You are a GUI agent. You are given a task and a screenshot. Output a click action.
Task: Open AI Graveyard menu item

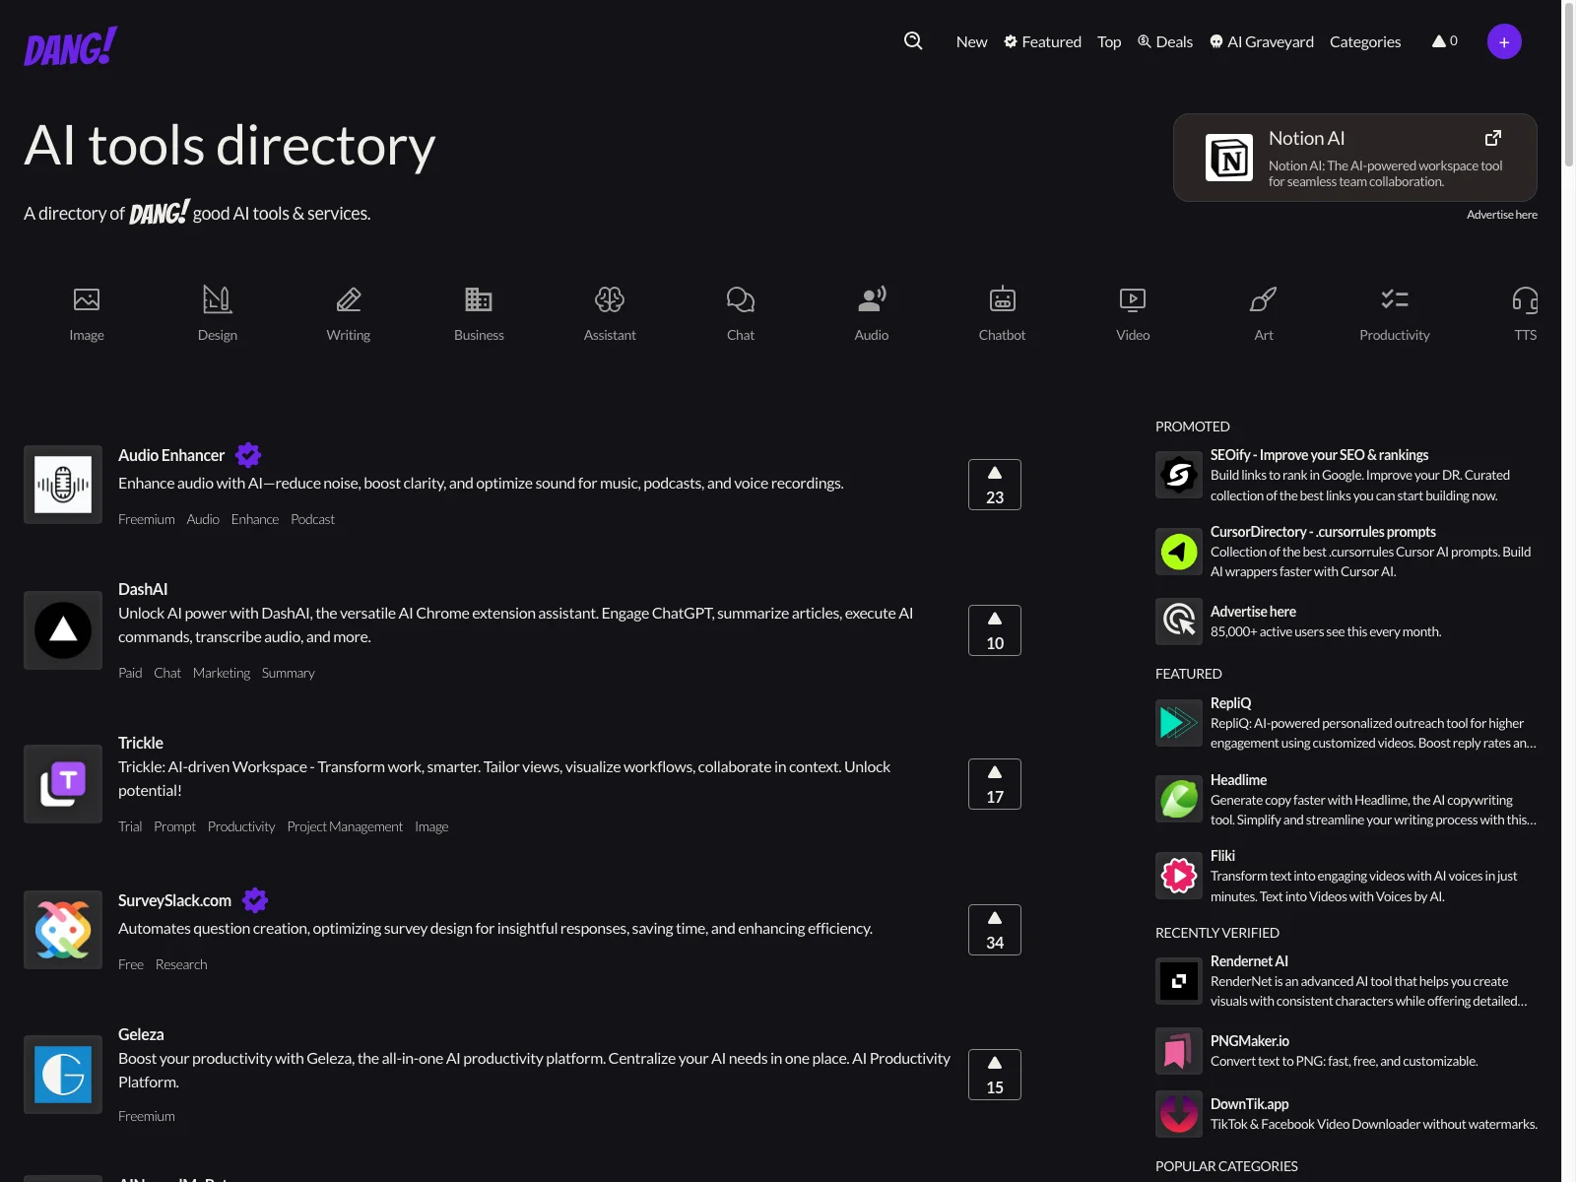tap(1262, 41)
